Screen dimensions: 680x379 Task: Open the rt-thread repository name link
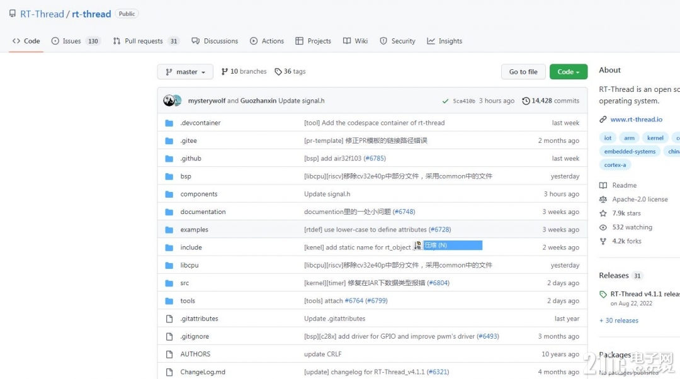(91, 14)
